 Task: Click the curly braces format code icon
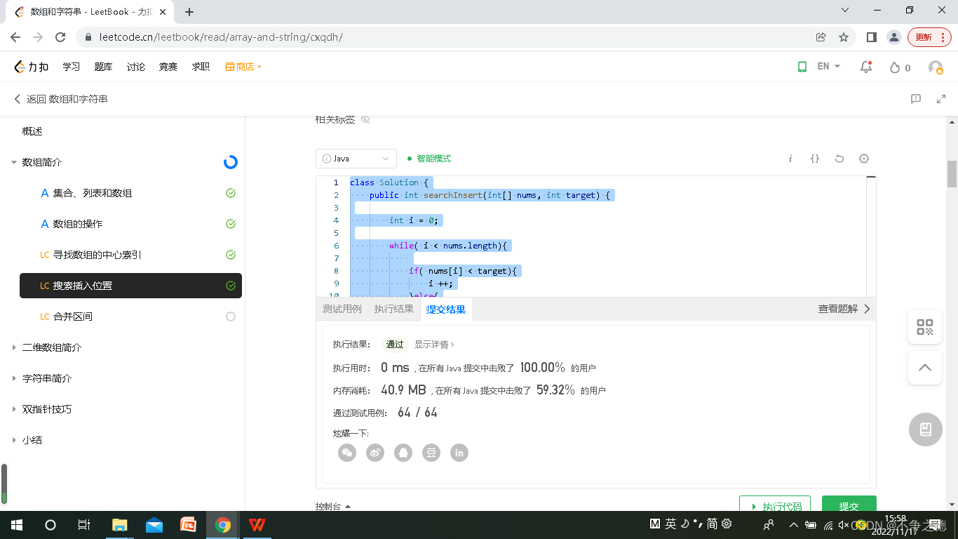click(x=815, y=159)
